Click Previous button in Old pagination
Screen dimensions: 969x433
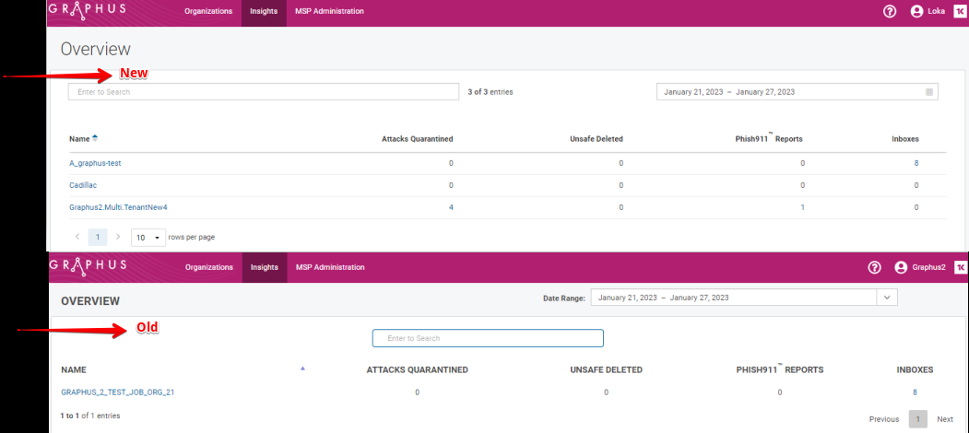click(x=884, y=419)
